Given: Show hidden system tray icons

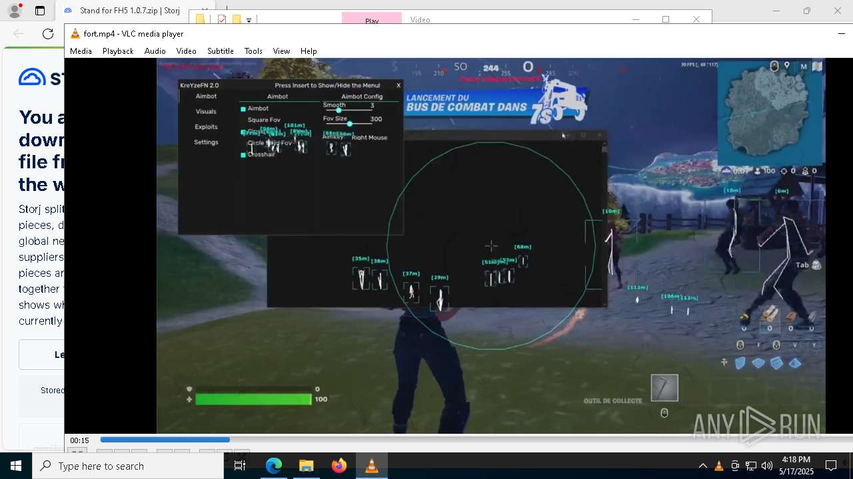Looking at the screenshot, I should [702, 466].
